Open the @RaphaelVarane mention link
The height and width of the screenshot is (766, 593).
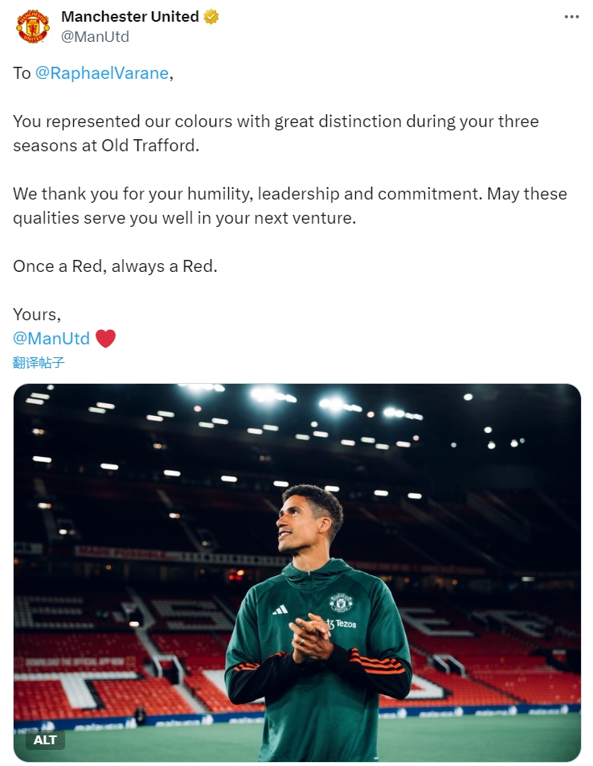click(102, 73)
